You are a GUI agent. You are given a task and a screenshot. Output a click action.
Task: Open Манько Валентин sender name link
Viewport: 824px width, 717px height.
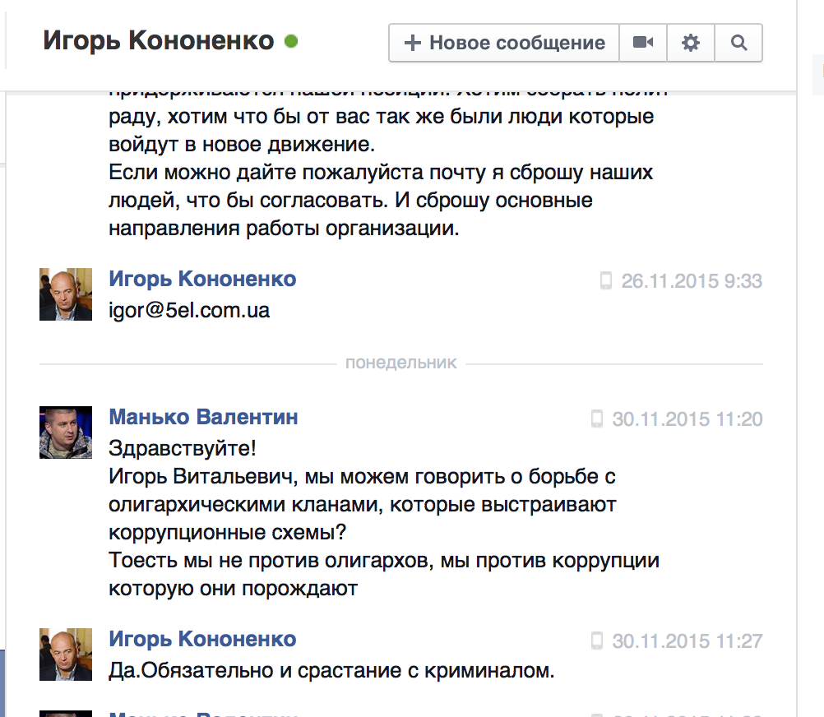[203, 418]
